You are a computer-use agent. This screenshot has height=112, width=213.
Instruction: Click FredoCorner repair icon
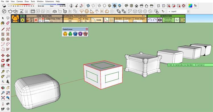coord(85,34)
